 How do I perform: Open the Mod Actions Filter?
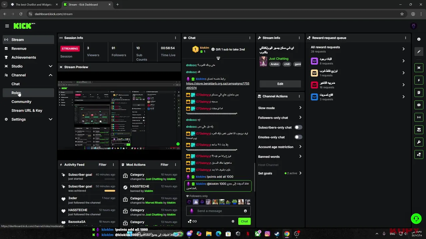tap(164, 165)
